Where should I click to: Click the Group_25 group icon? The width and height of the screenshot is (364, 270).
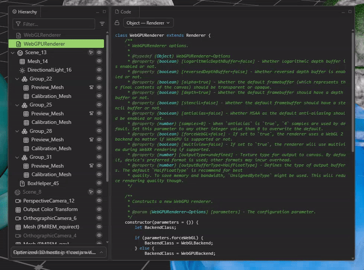24,105
